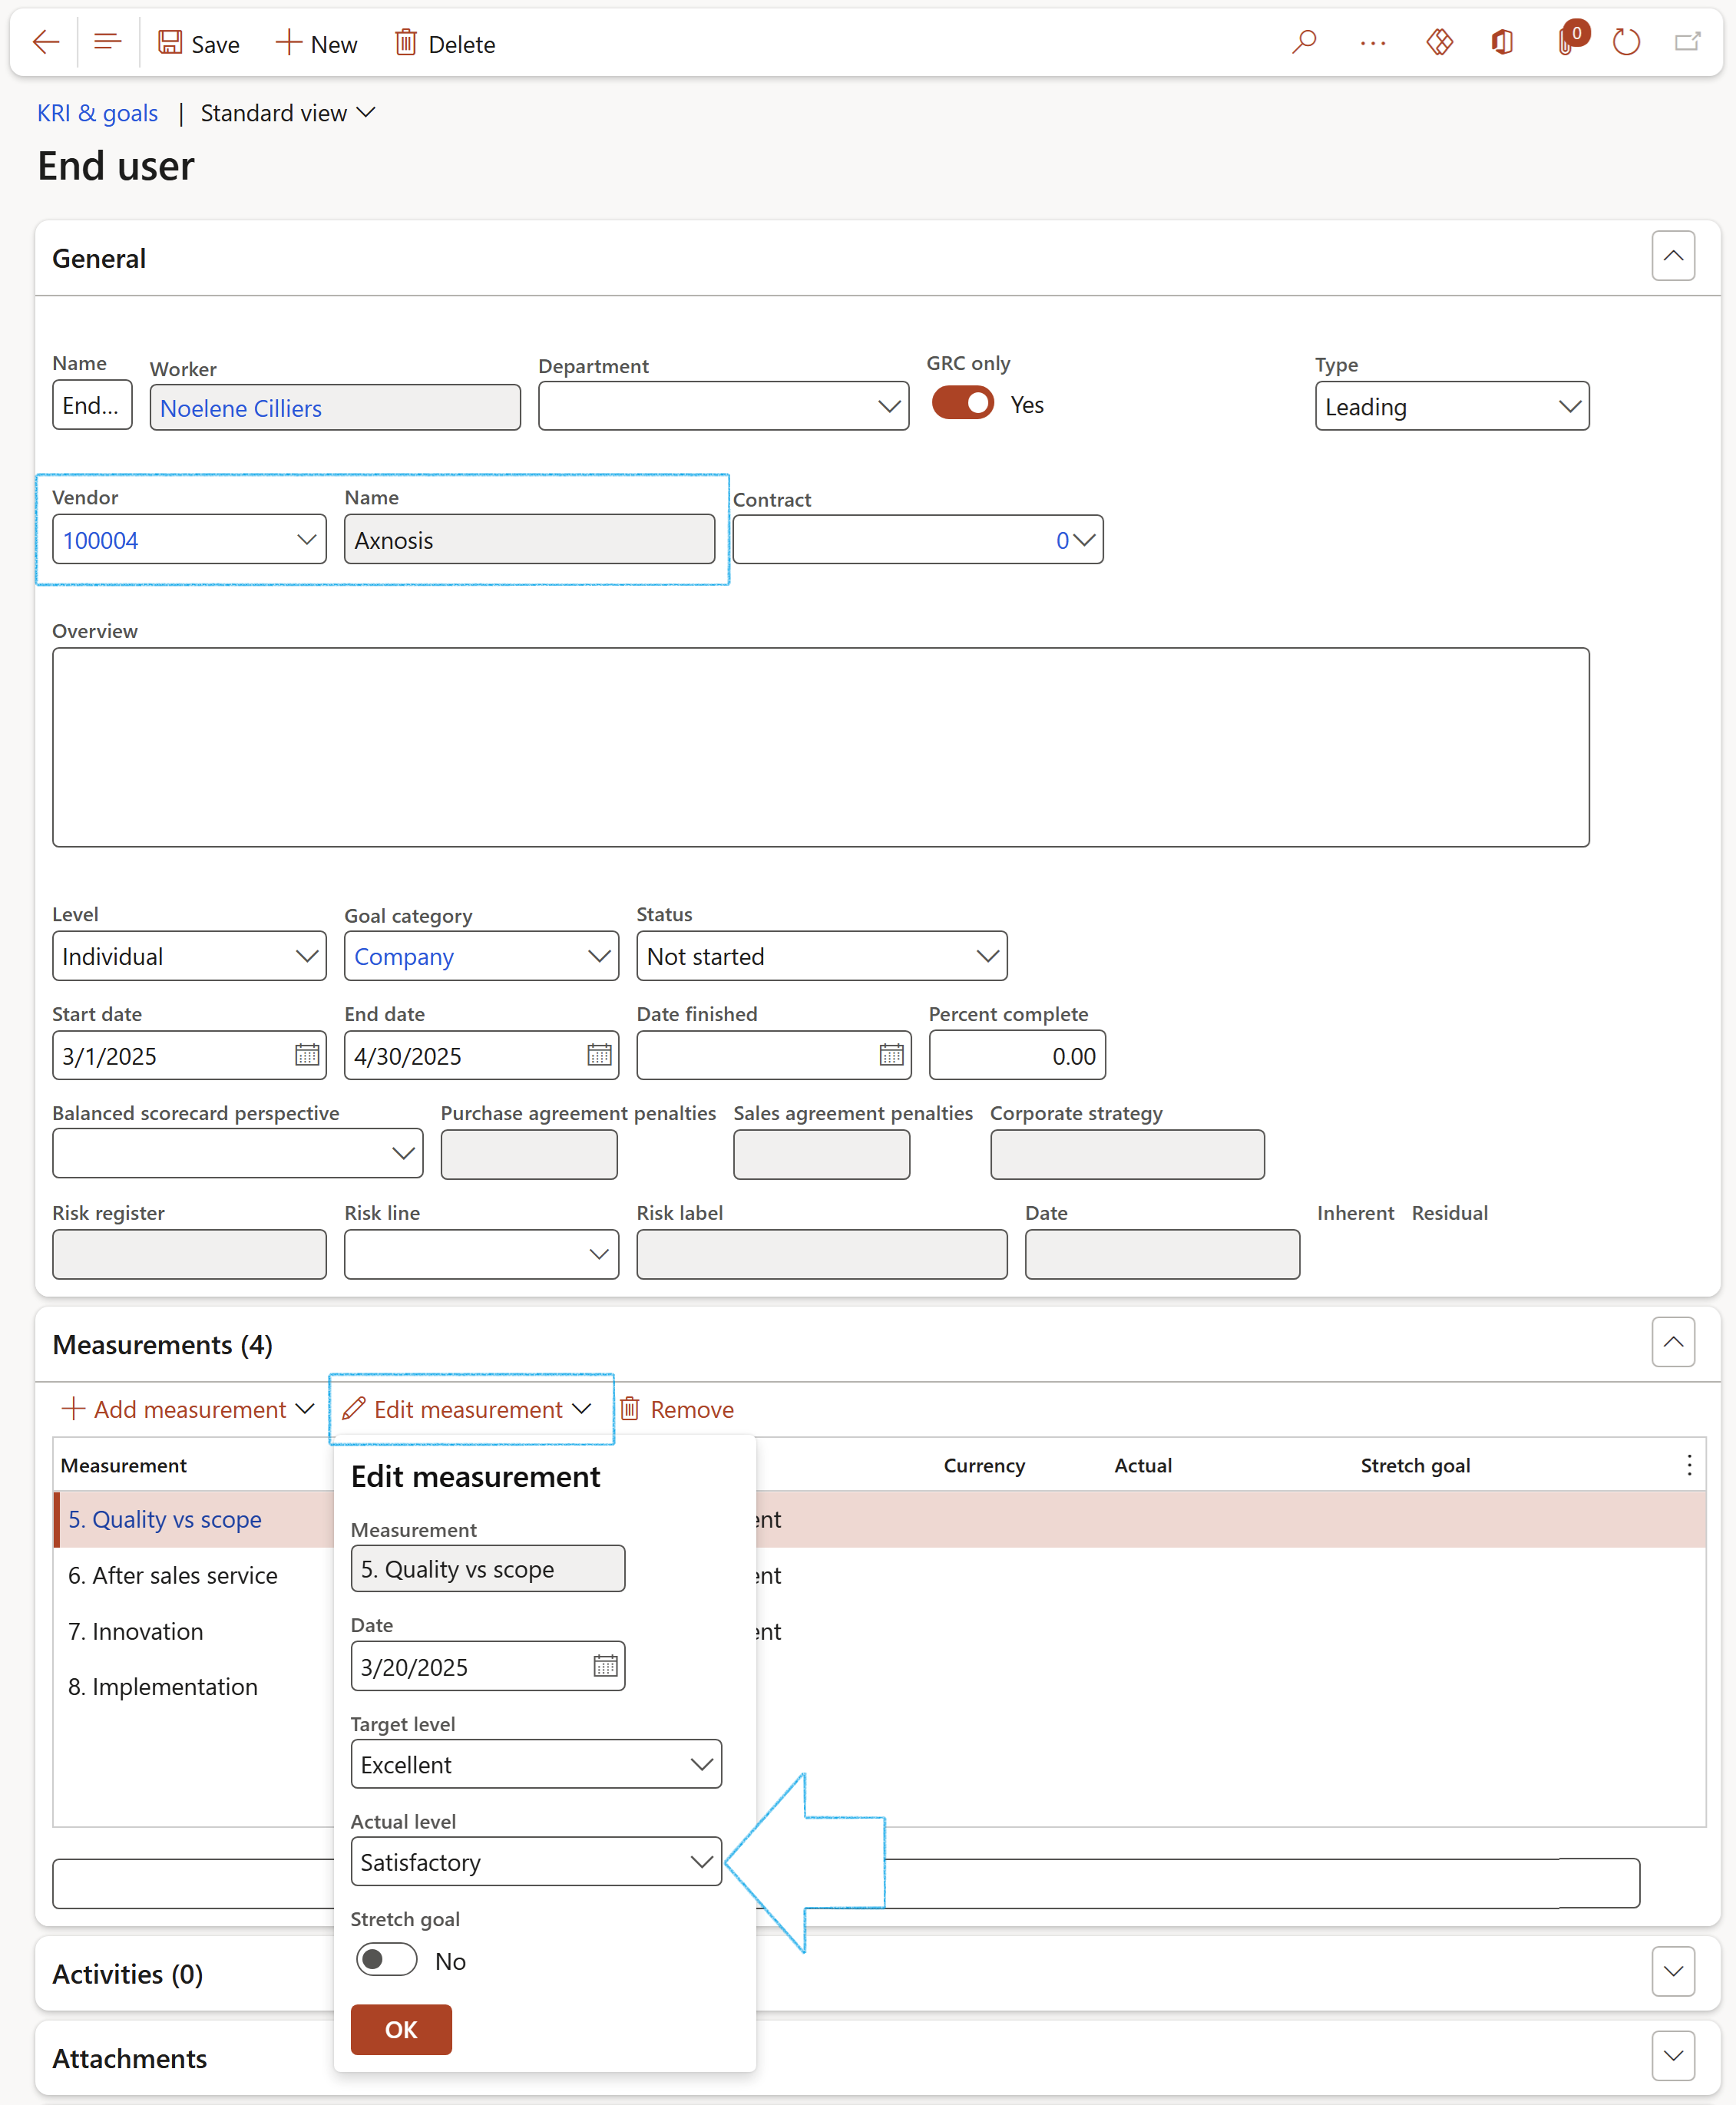Open grid column options vertical dots
1736x2105 pixels.
pos(1689,1466)
